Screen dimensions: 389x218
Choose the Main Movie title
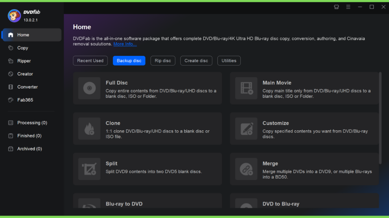277,83
